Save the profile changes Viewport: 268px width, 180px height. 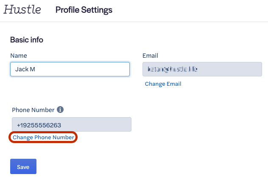coord(23,166)
